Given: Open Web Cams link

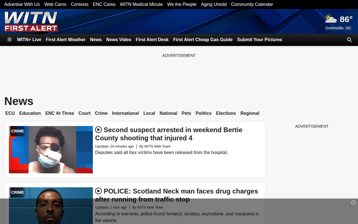Looking at the screenshot, I should 55,4.
